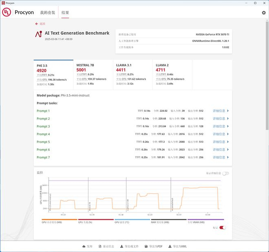
Task: Expand Prompt 1 details chevron
Action: (x=227, y=111)
